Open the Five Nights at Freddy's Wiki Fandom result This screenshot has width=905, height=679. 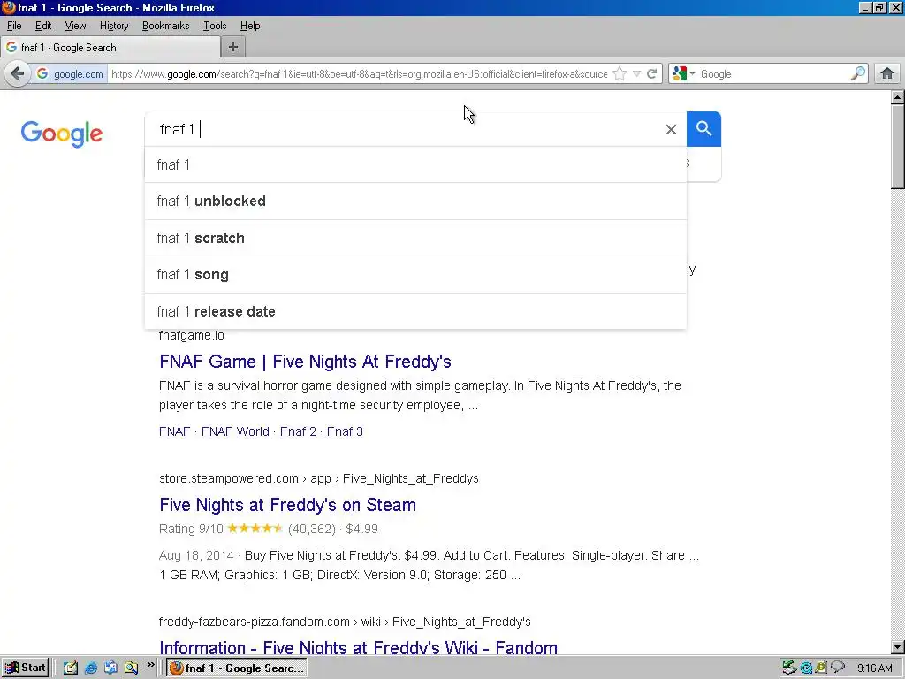pos(358,646)
